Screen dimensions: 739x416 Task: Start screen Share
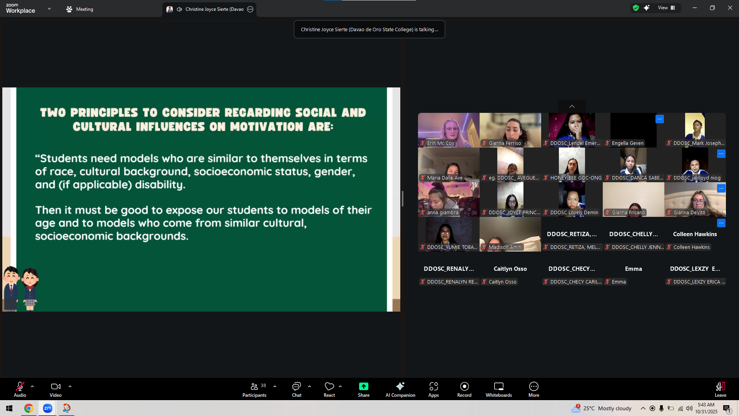click(363, 389)
